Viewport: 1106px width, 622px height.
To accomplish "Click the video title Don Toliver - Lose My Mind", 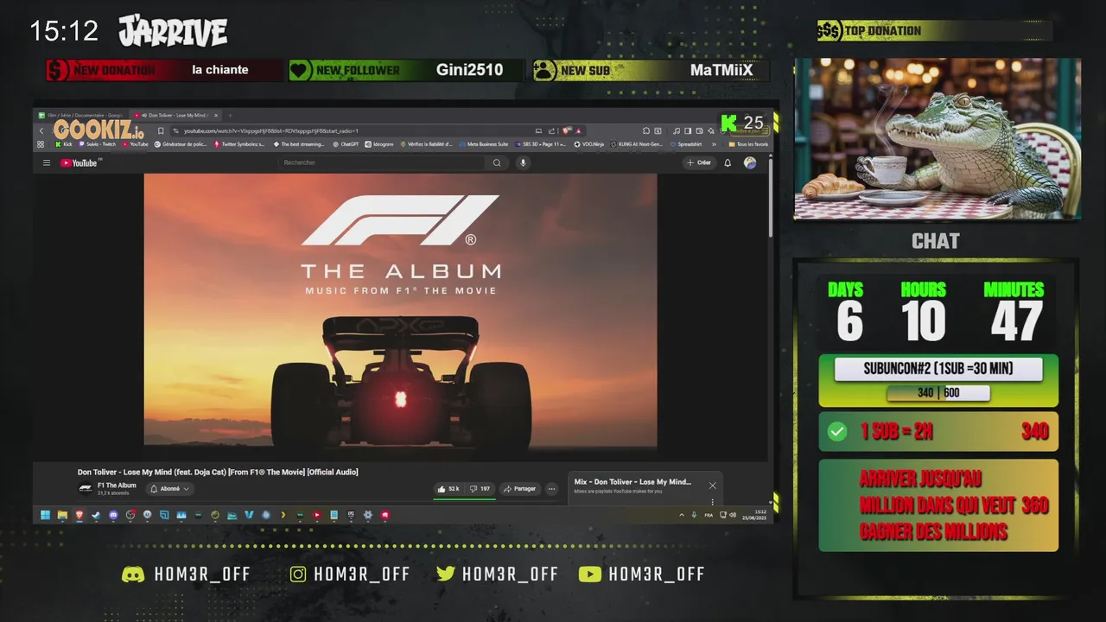I will coord(218,472).
